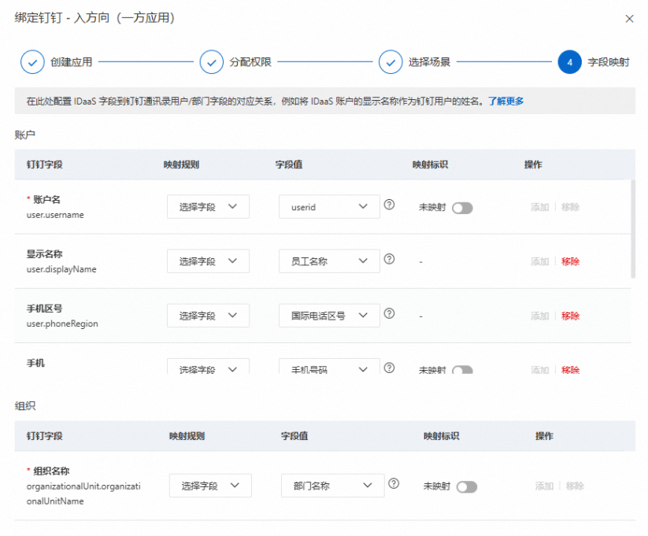This screenshot has height=536, width=648.
Task: Click help icon for 显示名称 field value
Action: pos(389,259)
